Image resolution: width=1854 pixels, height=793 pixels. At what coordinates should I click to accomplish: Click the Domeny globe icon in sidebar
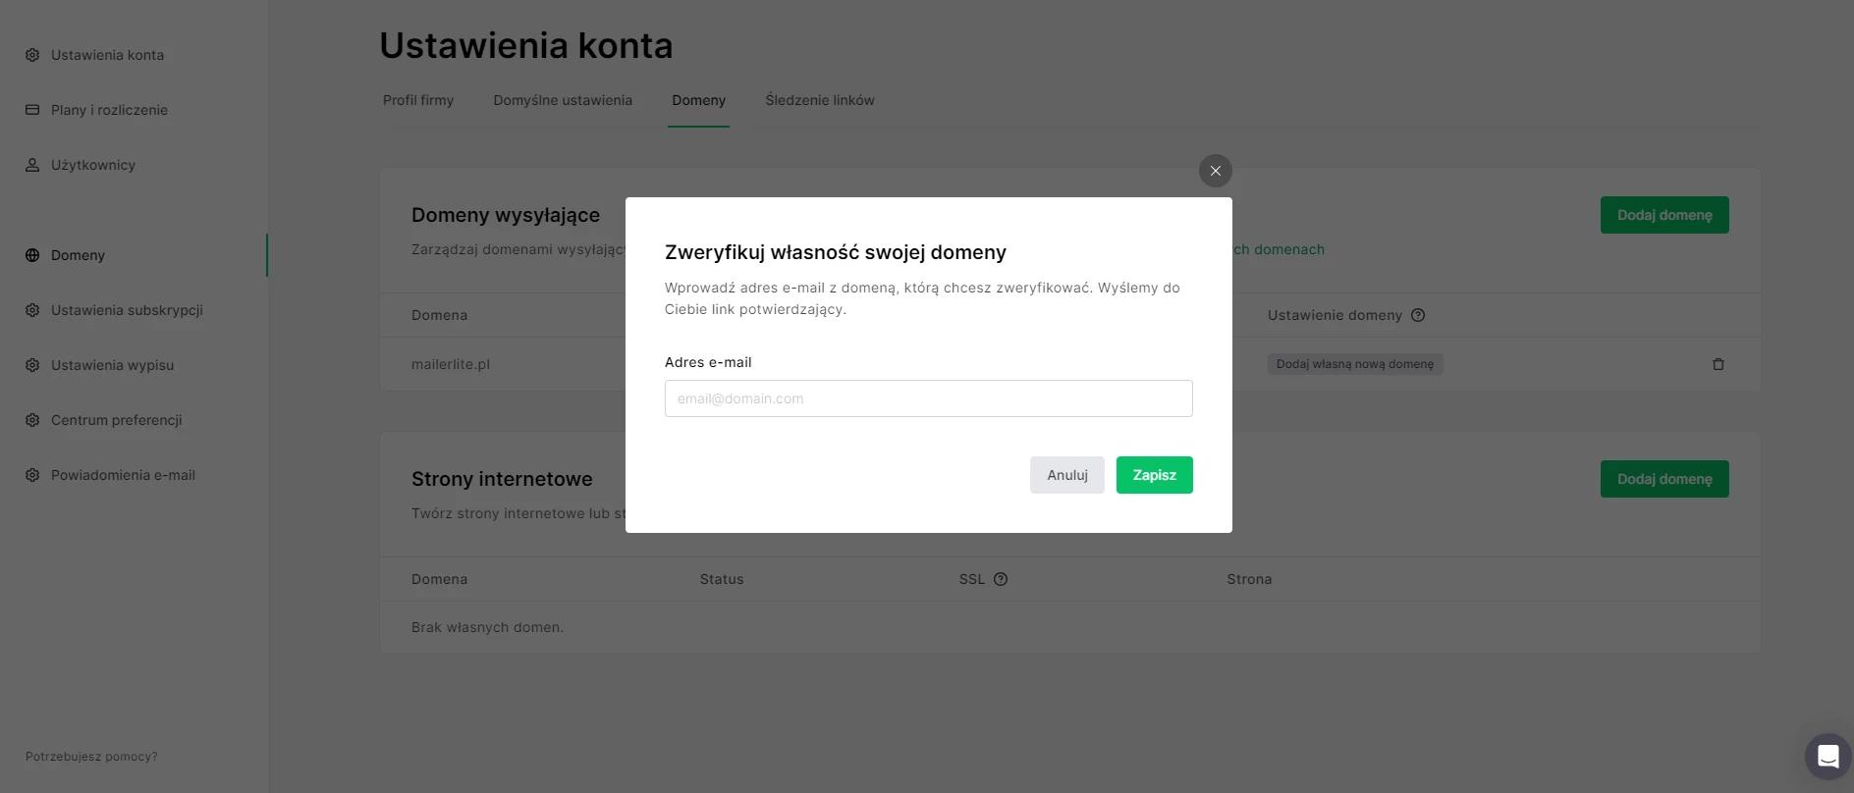32,255
